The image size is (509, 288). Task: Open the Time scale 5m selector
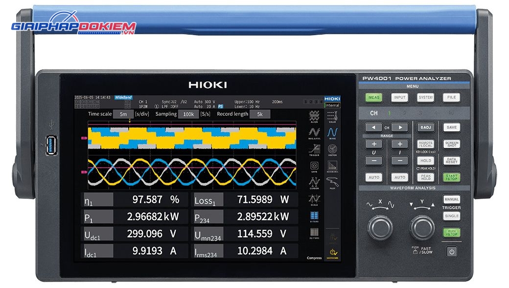(123, 114)
